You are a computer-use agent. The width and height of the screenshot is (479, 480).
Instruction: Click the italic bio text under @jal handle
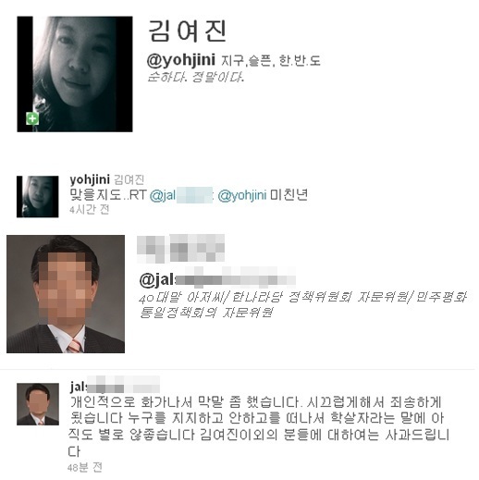pyautogui.click(x=302, y=305)
